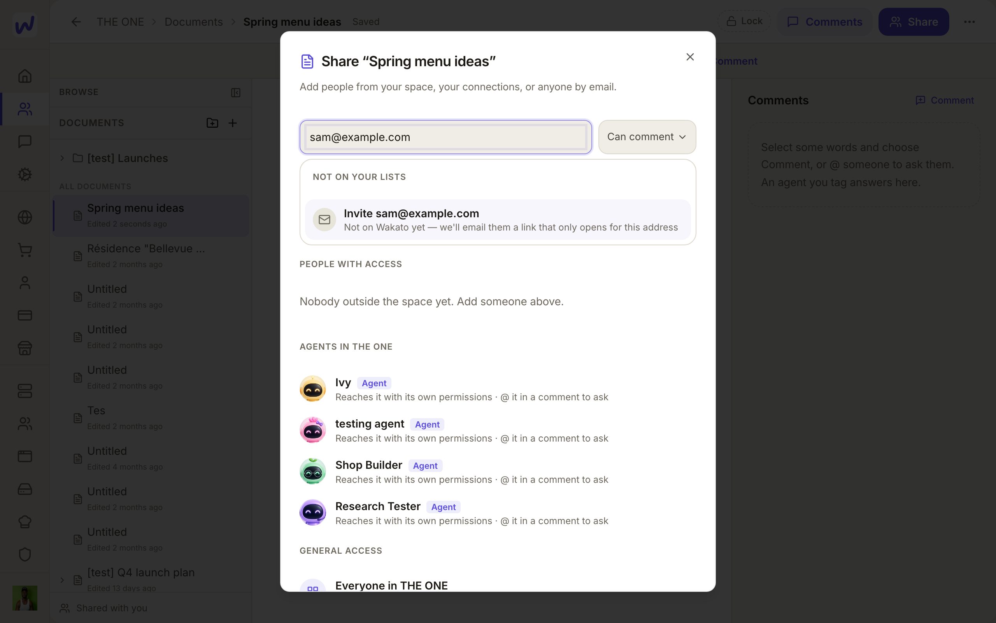
Task: Open the Home icon in sidebar
Action: point(25,76)
